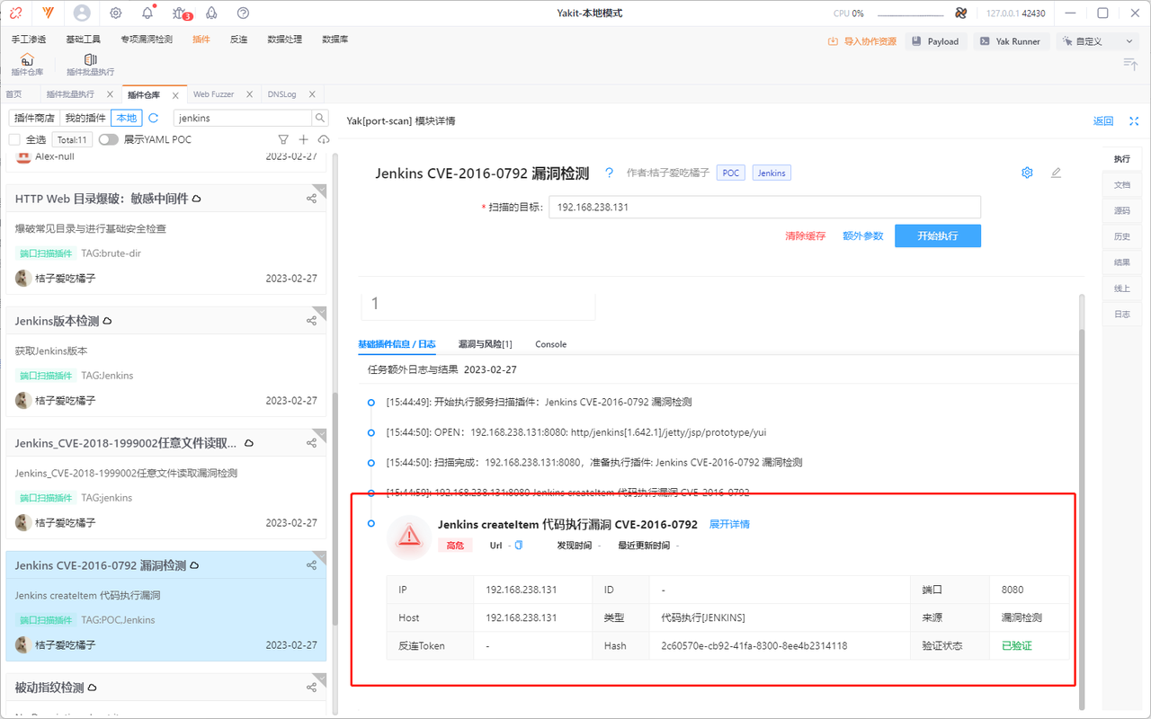The height and width of the screenshot is (719, 1151).
Task: Open 额外参数 settings
Action: click(863, 235)
